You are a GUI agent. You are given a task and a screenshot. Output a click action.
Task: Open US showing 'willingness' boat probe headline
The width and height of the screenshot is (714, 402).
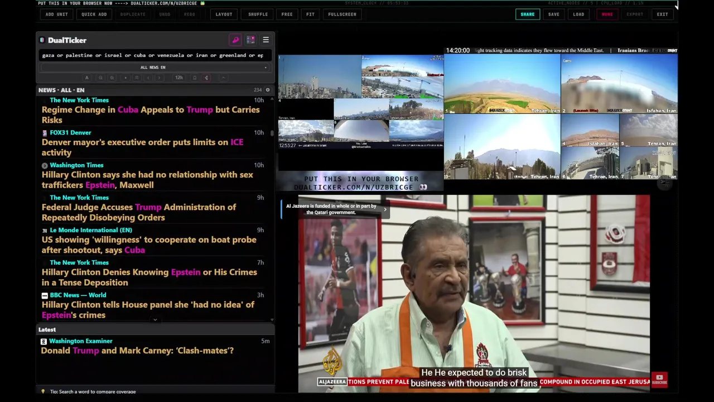[149, 245]
